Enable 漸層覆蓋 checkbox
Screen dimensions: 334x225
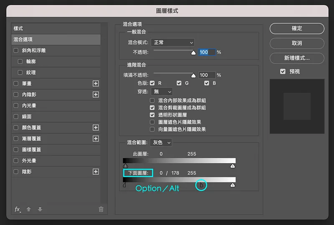pos(16,139)
